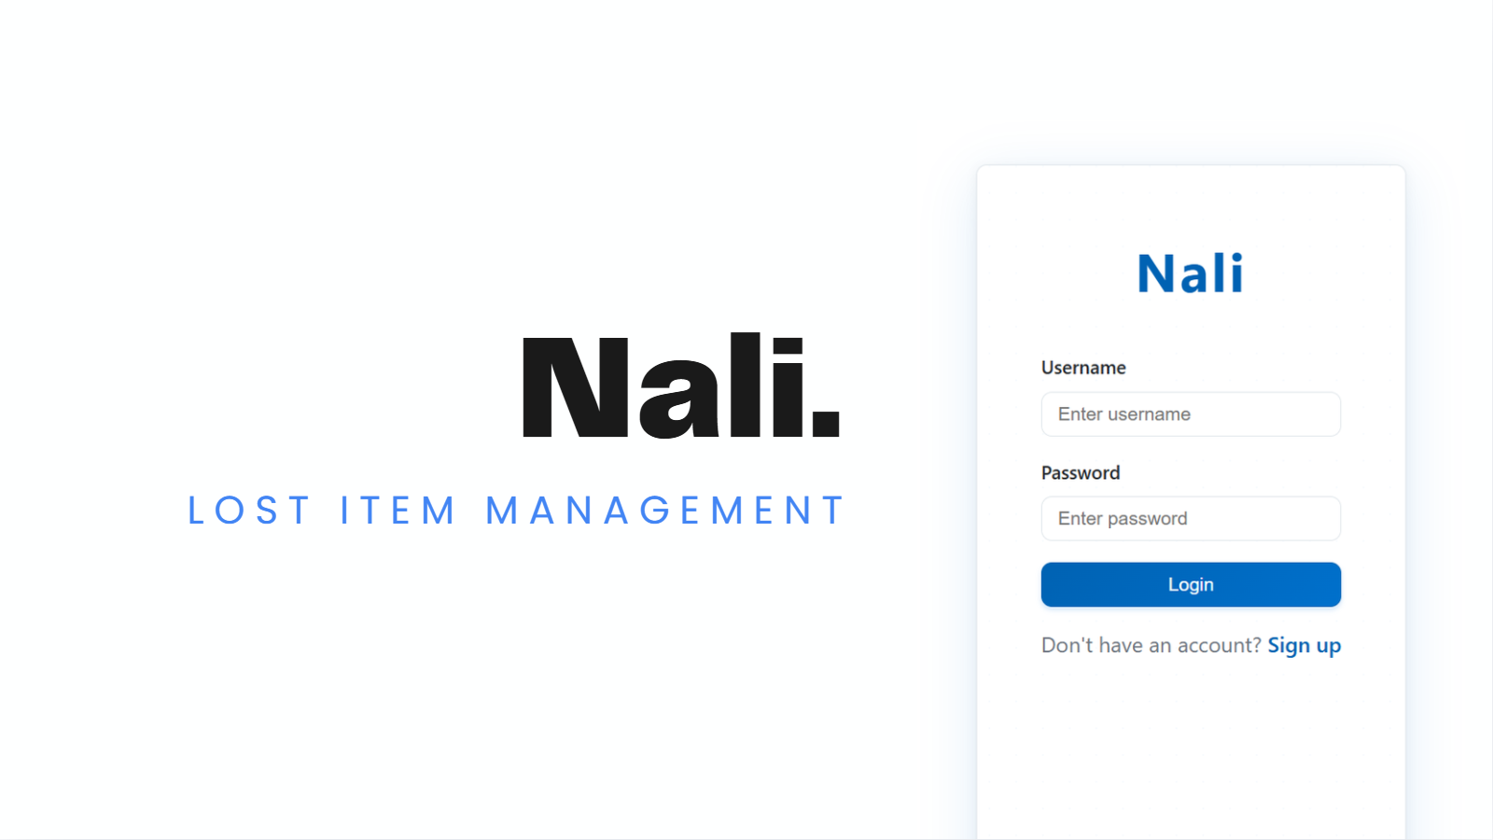Click the period after the black Nali logo
The height and width of the screenshot is (840, 1493).
tap(826, 423)
